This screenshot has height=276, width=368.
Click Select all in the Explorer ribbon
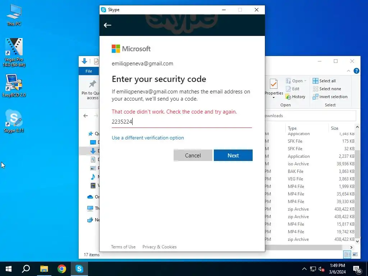[324, 81]
